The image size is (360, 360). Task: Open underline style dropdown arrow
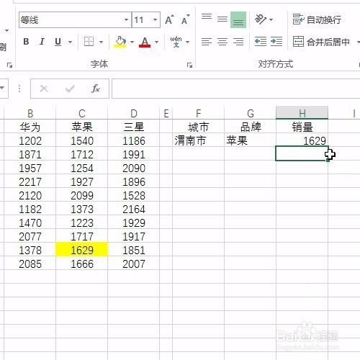[70, 42]
